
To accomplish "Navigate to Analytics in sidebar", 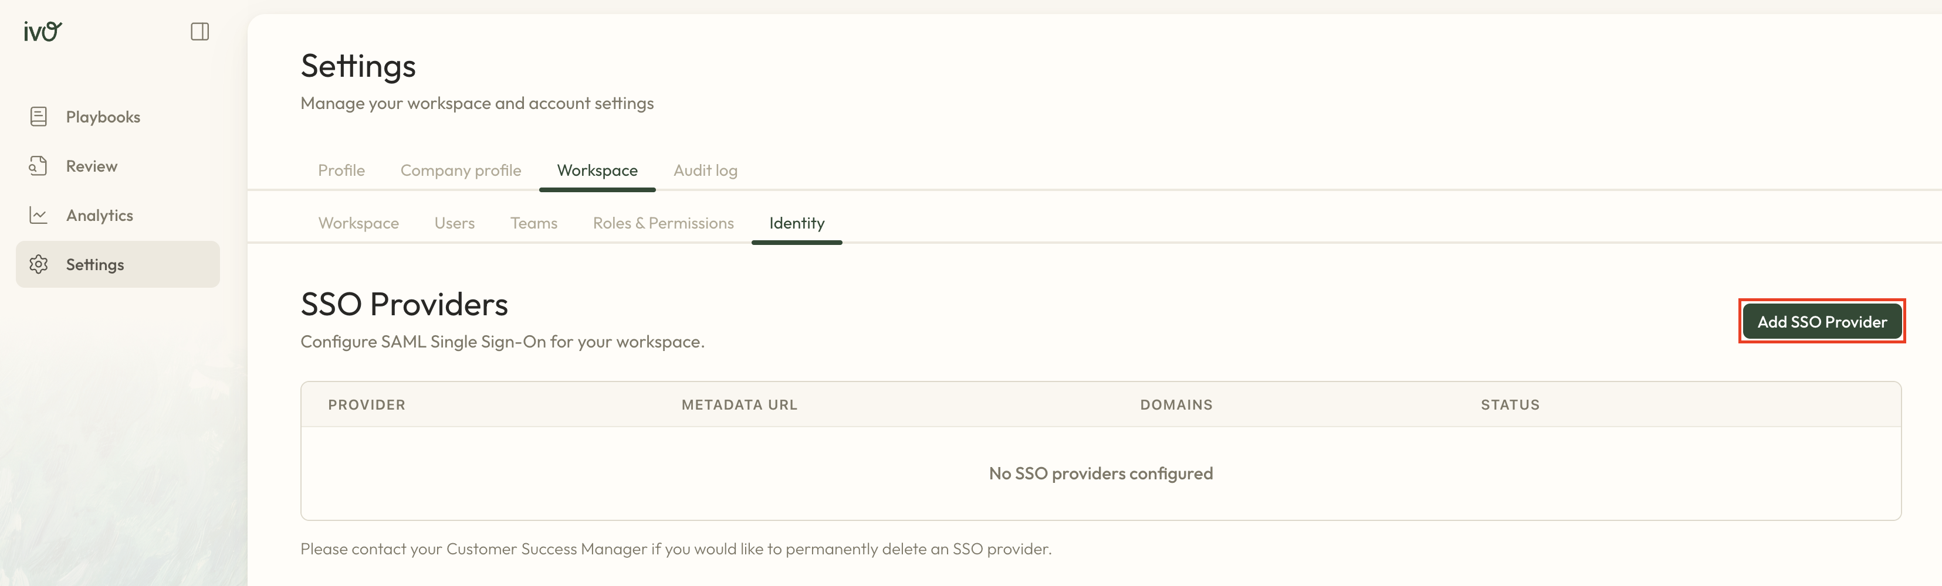I will (100, 216).
